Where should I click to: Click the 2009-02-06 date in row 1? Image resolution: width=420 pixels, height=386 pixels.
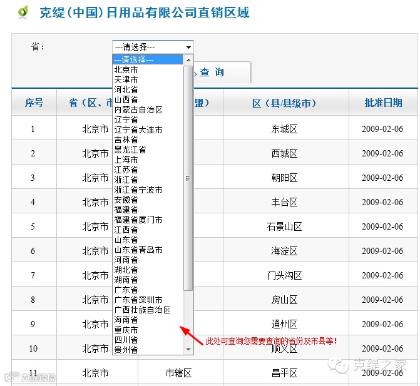382,129
